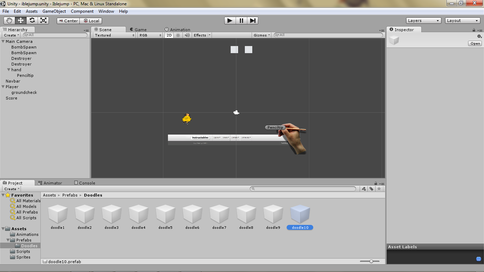This screenshot has height=272, width=484.
Task: Open the Hierarchy Create dropdown
Action: (11, 35)
